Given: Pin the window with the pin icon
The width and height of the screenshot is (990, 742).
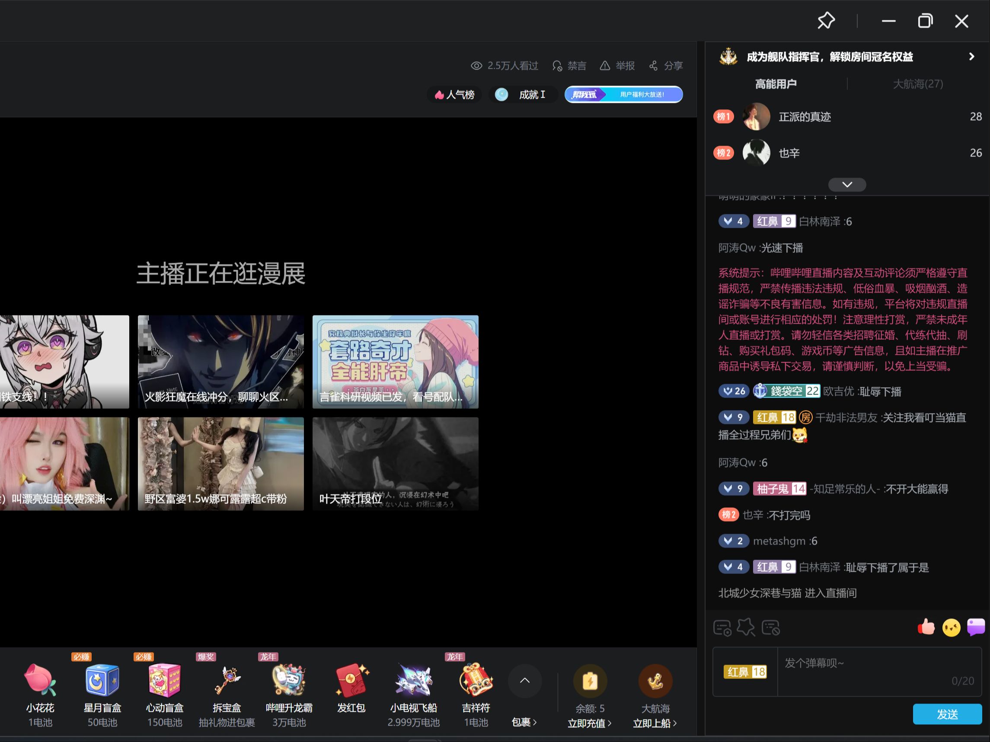Looking at the screenshot, I should click(826, 21).
